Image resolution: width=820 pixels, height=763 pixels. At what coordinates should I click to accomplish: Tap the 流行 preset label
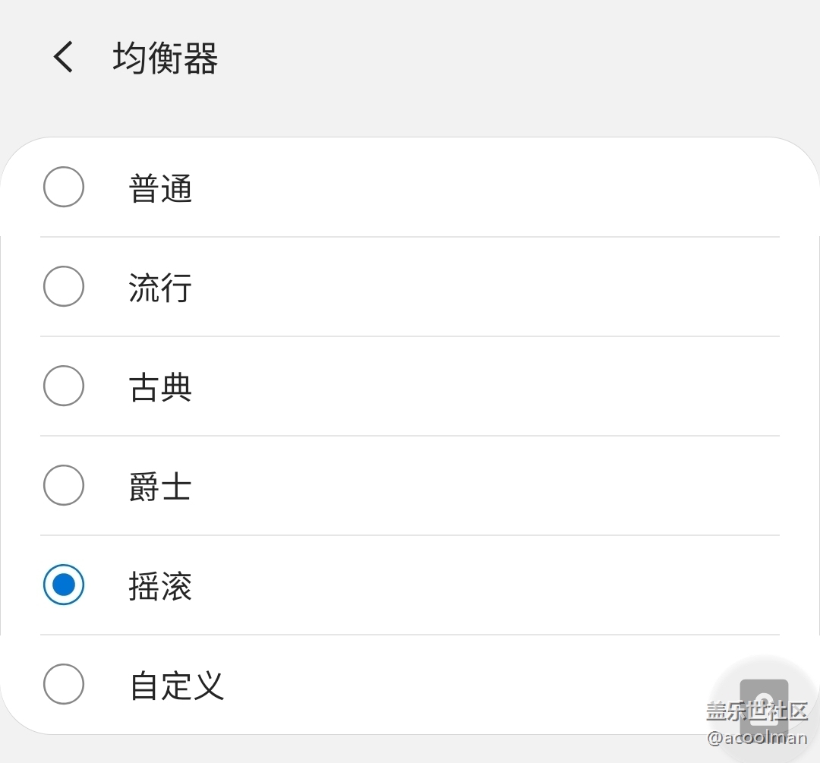(160, 287)
